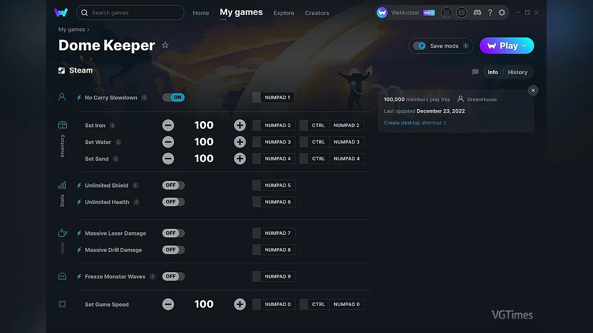Increase Set Sand value with plus
The height and width of the screenshot is (333, 593).
tap(240, 159)
